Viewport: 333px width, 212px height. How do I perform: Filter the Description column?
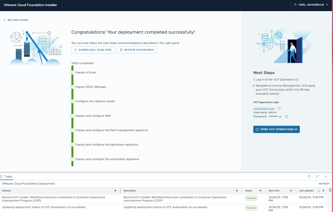pyautogui.click(x=237, y=191)
